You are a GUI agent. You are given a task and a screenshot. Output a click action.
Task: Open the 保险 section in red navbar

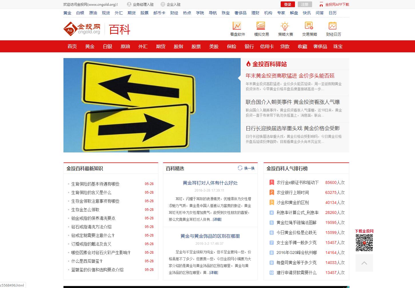[232, 46]
